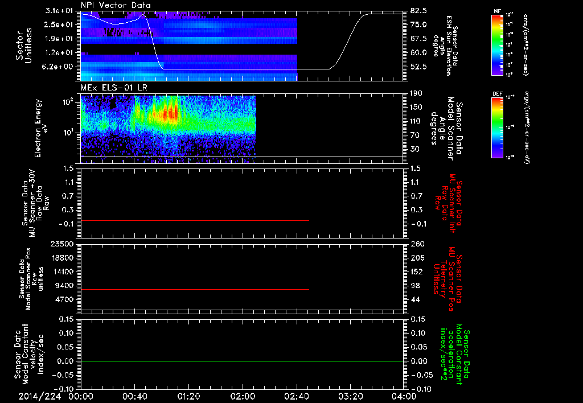This screenshot has height=403, width=583.
Task: Click the 260 telemetry tick value
Action: pyautogui.click(x=417, y=244)
